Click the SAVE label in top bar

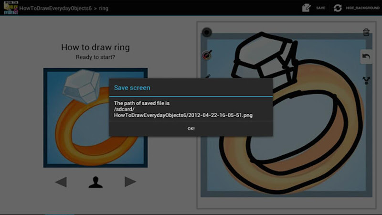(320, 8)
